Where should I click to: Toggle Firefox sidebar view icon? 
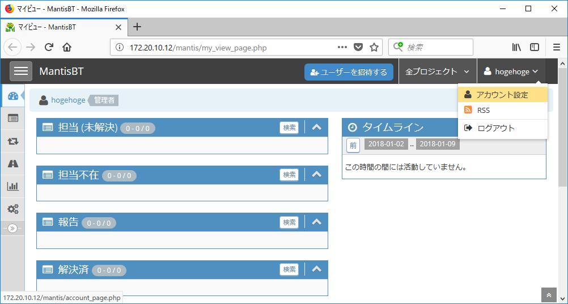point(535,48)
